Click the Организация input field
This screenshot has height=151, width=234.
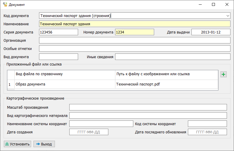point(134,40)
